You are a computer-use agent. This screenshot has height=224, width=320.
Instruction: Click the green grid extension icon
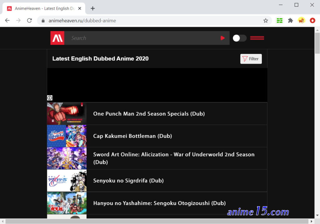point(279,20)
